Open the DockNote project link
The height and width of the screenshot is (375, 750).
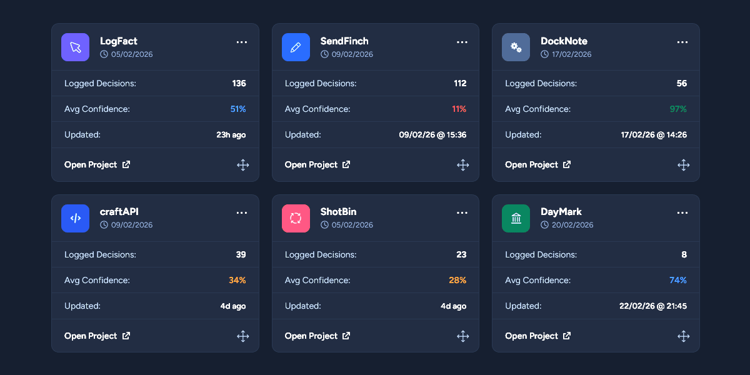pyautogui.click(x=537, y=165)
